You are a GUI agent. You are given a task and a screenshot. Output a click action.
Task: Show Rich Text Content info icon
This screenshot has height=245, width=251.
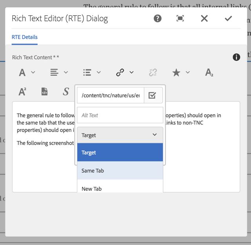click(236, 57)
